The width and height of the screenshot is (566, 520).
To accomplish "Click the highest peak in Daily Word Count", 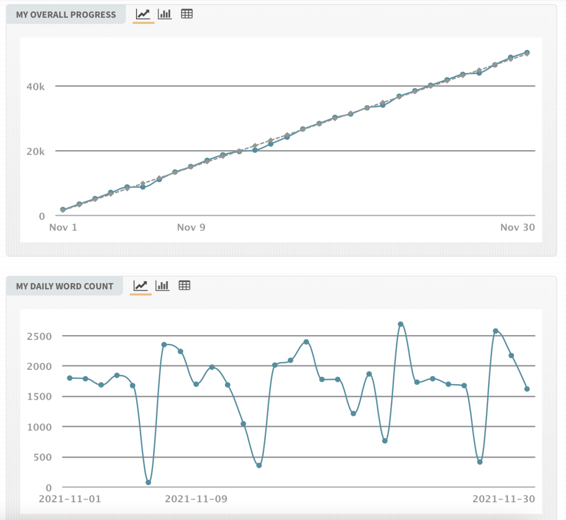I will coord(401,324).
